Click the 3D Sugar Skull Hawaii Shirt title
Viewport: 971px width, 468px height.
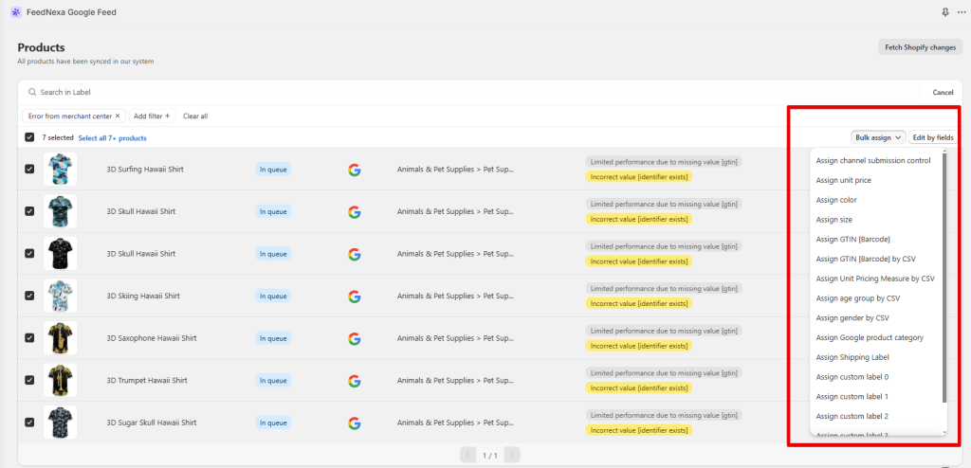coord(152,423)
